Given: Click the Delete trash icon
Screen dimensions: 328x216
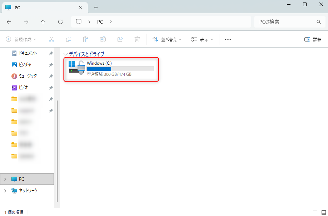Looking at the screenshot, I should 137,39.
